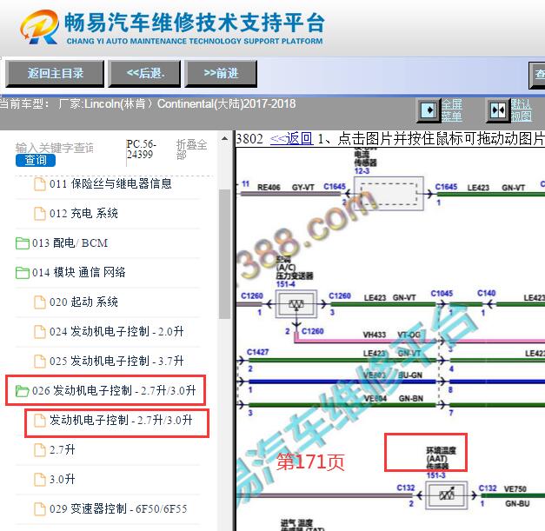Viewport: 545px width, 531px height.
Task: Go back with the <<后退 button
Action: click(144, 73)
